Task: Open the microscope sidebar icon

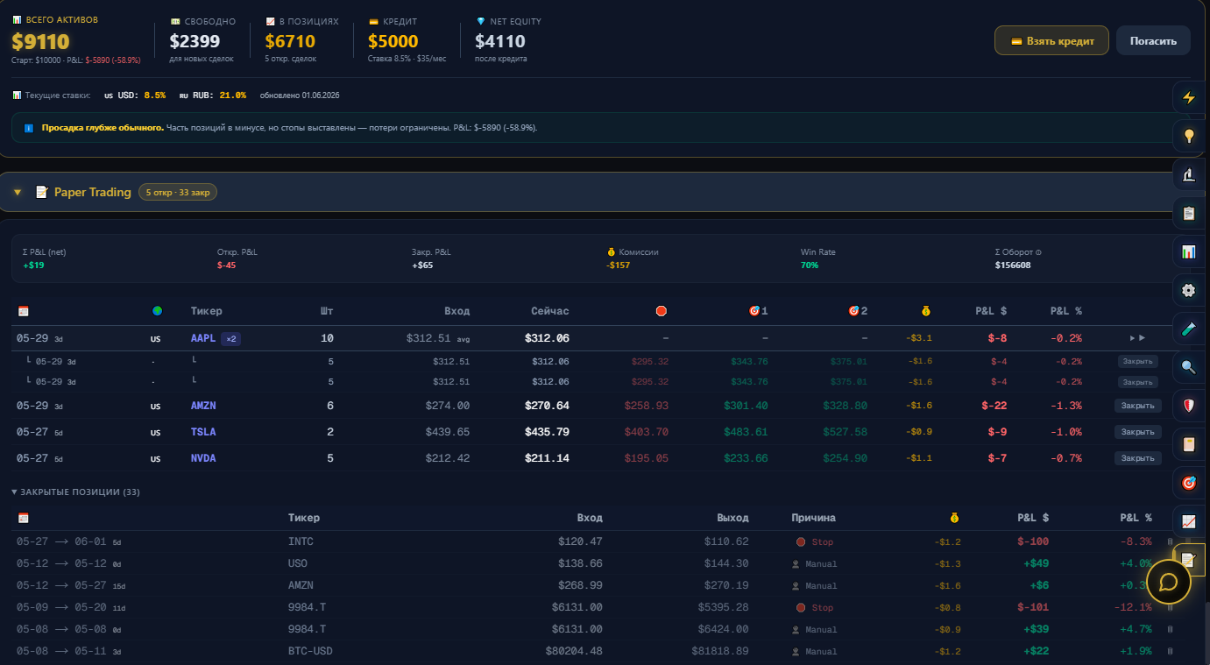Action: 1189,174
